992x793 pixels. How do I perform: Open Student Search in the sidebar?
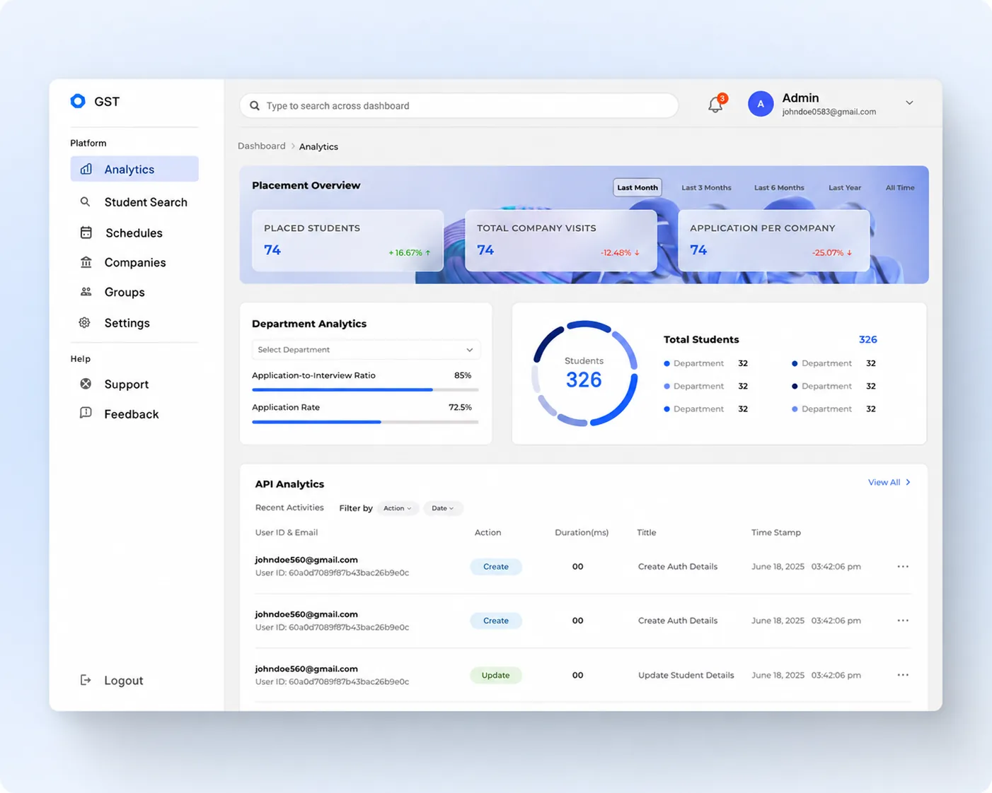point(134,202)
